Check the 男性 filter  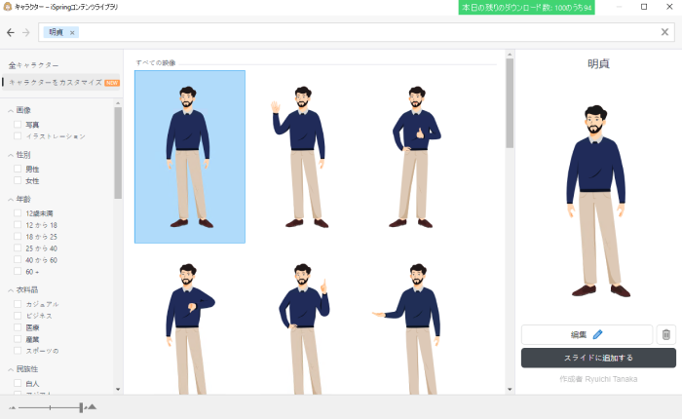click(x=18, y=169)
